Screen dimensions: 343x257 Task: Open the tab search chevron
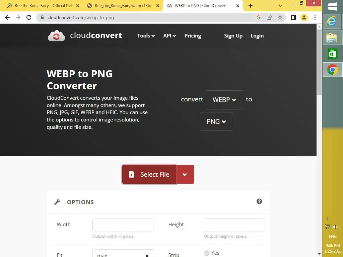click(280, 6)
